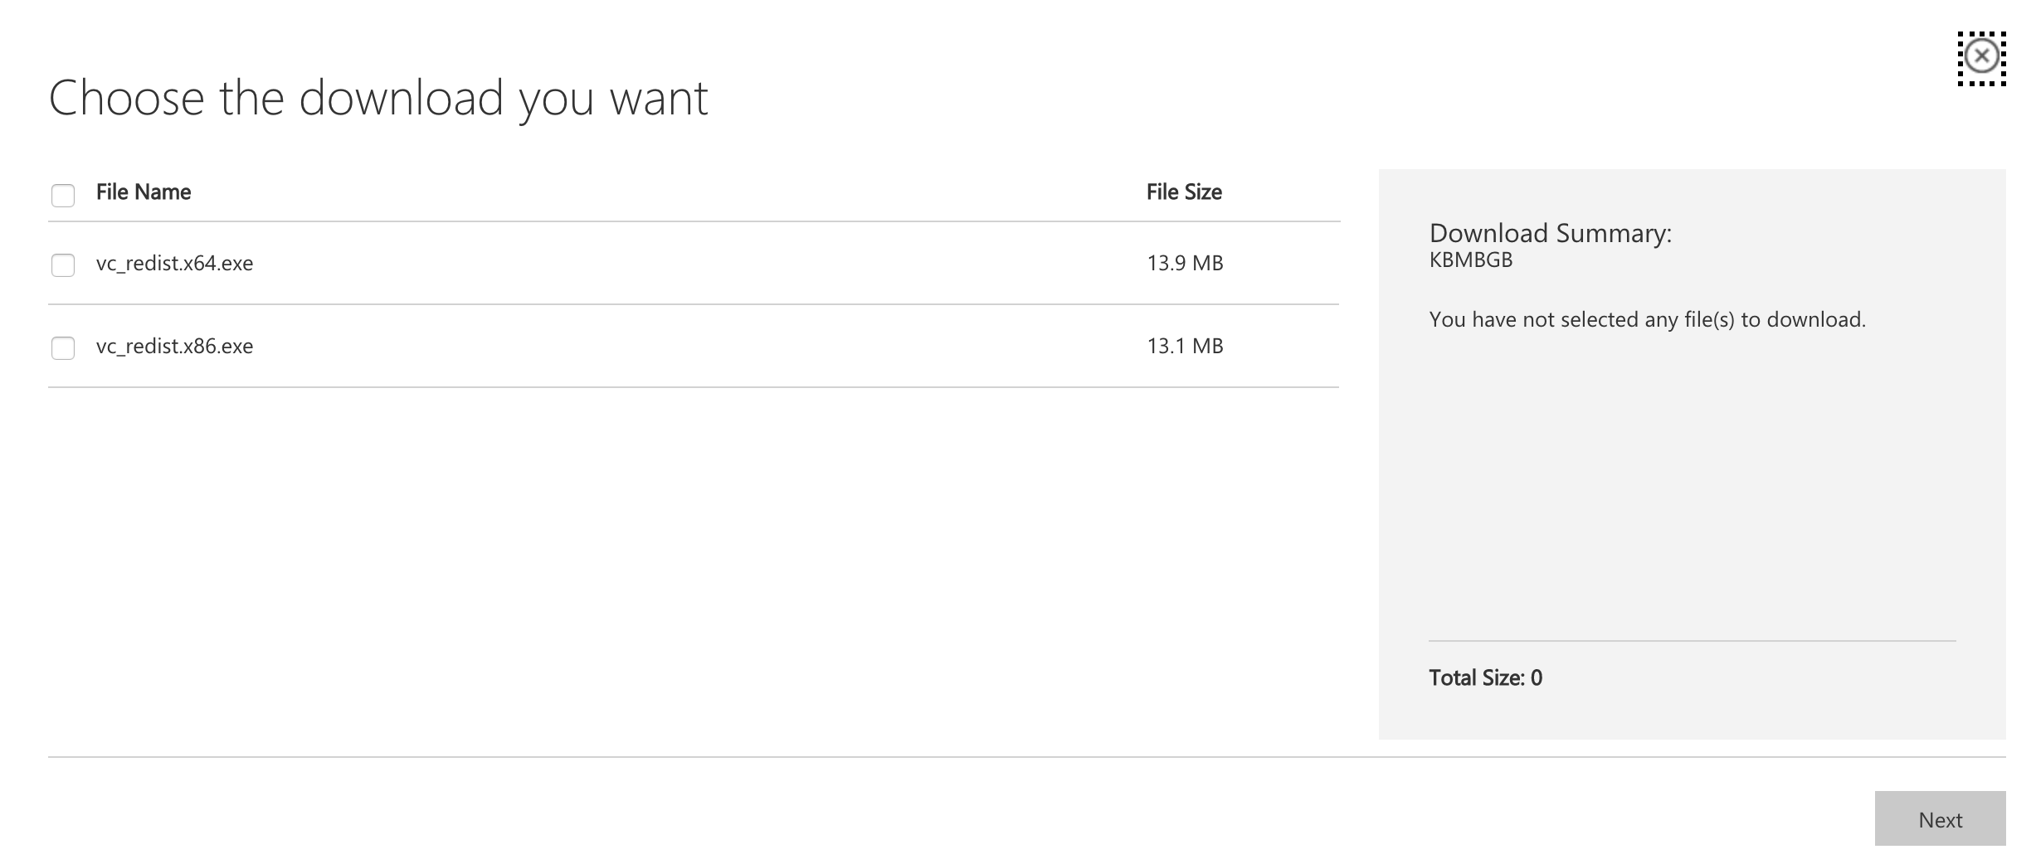
Task: Click the KBMBGB units label
Action: (x=1471, y=260)
